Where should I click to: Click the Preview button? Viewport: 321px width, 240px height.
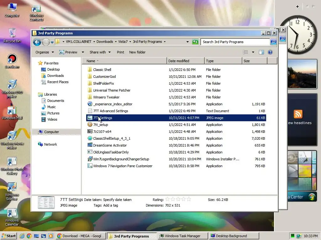point(68,52)
